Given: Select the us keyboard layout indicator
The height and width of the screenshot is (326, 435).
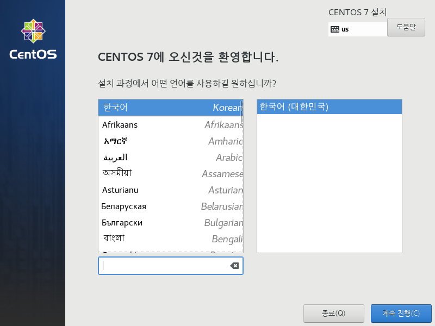Looking at the screenshot, I should 358,29.
